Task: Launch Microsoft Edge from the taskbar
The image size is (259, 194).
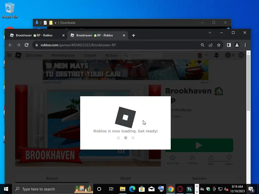Action: (x=132, y=189)
